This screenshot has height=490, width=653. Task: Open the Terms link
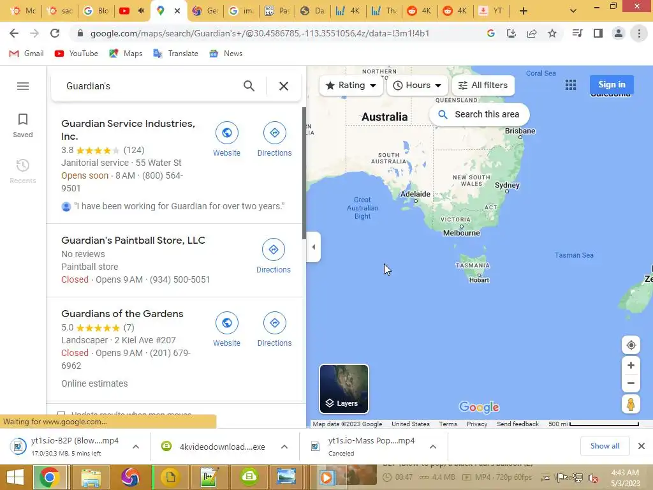448,424
